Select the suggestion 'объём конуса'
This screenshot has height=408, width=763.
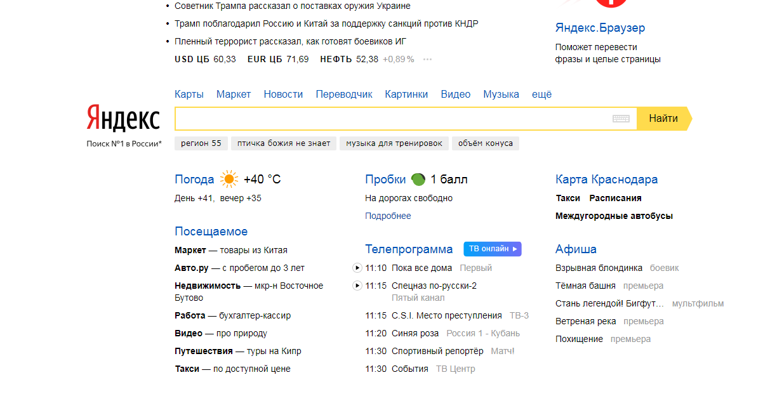coord(486,143)
